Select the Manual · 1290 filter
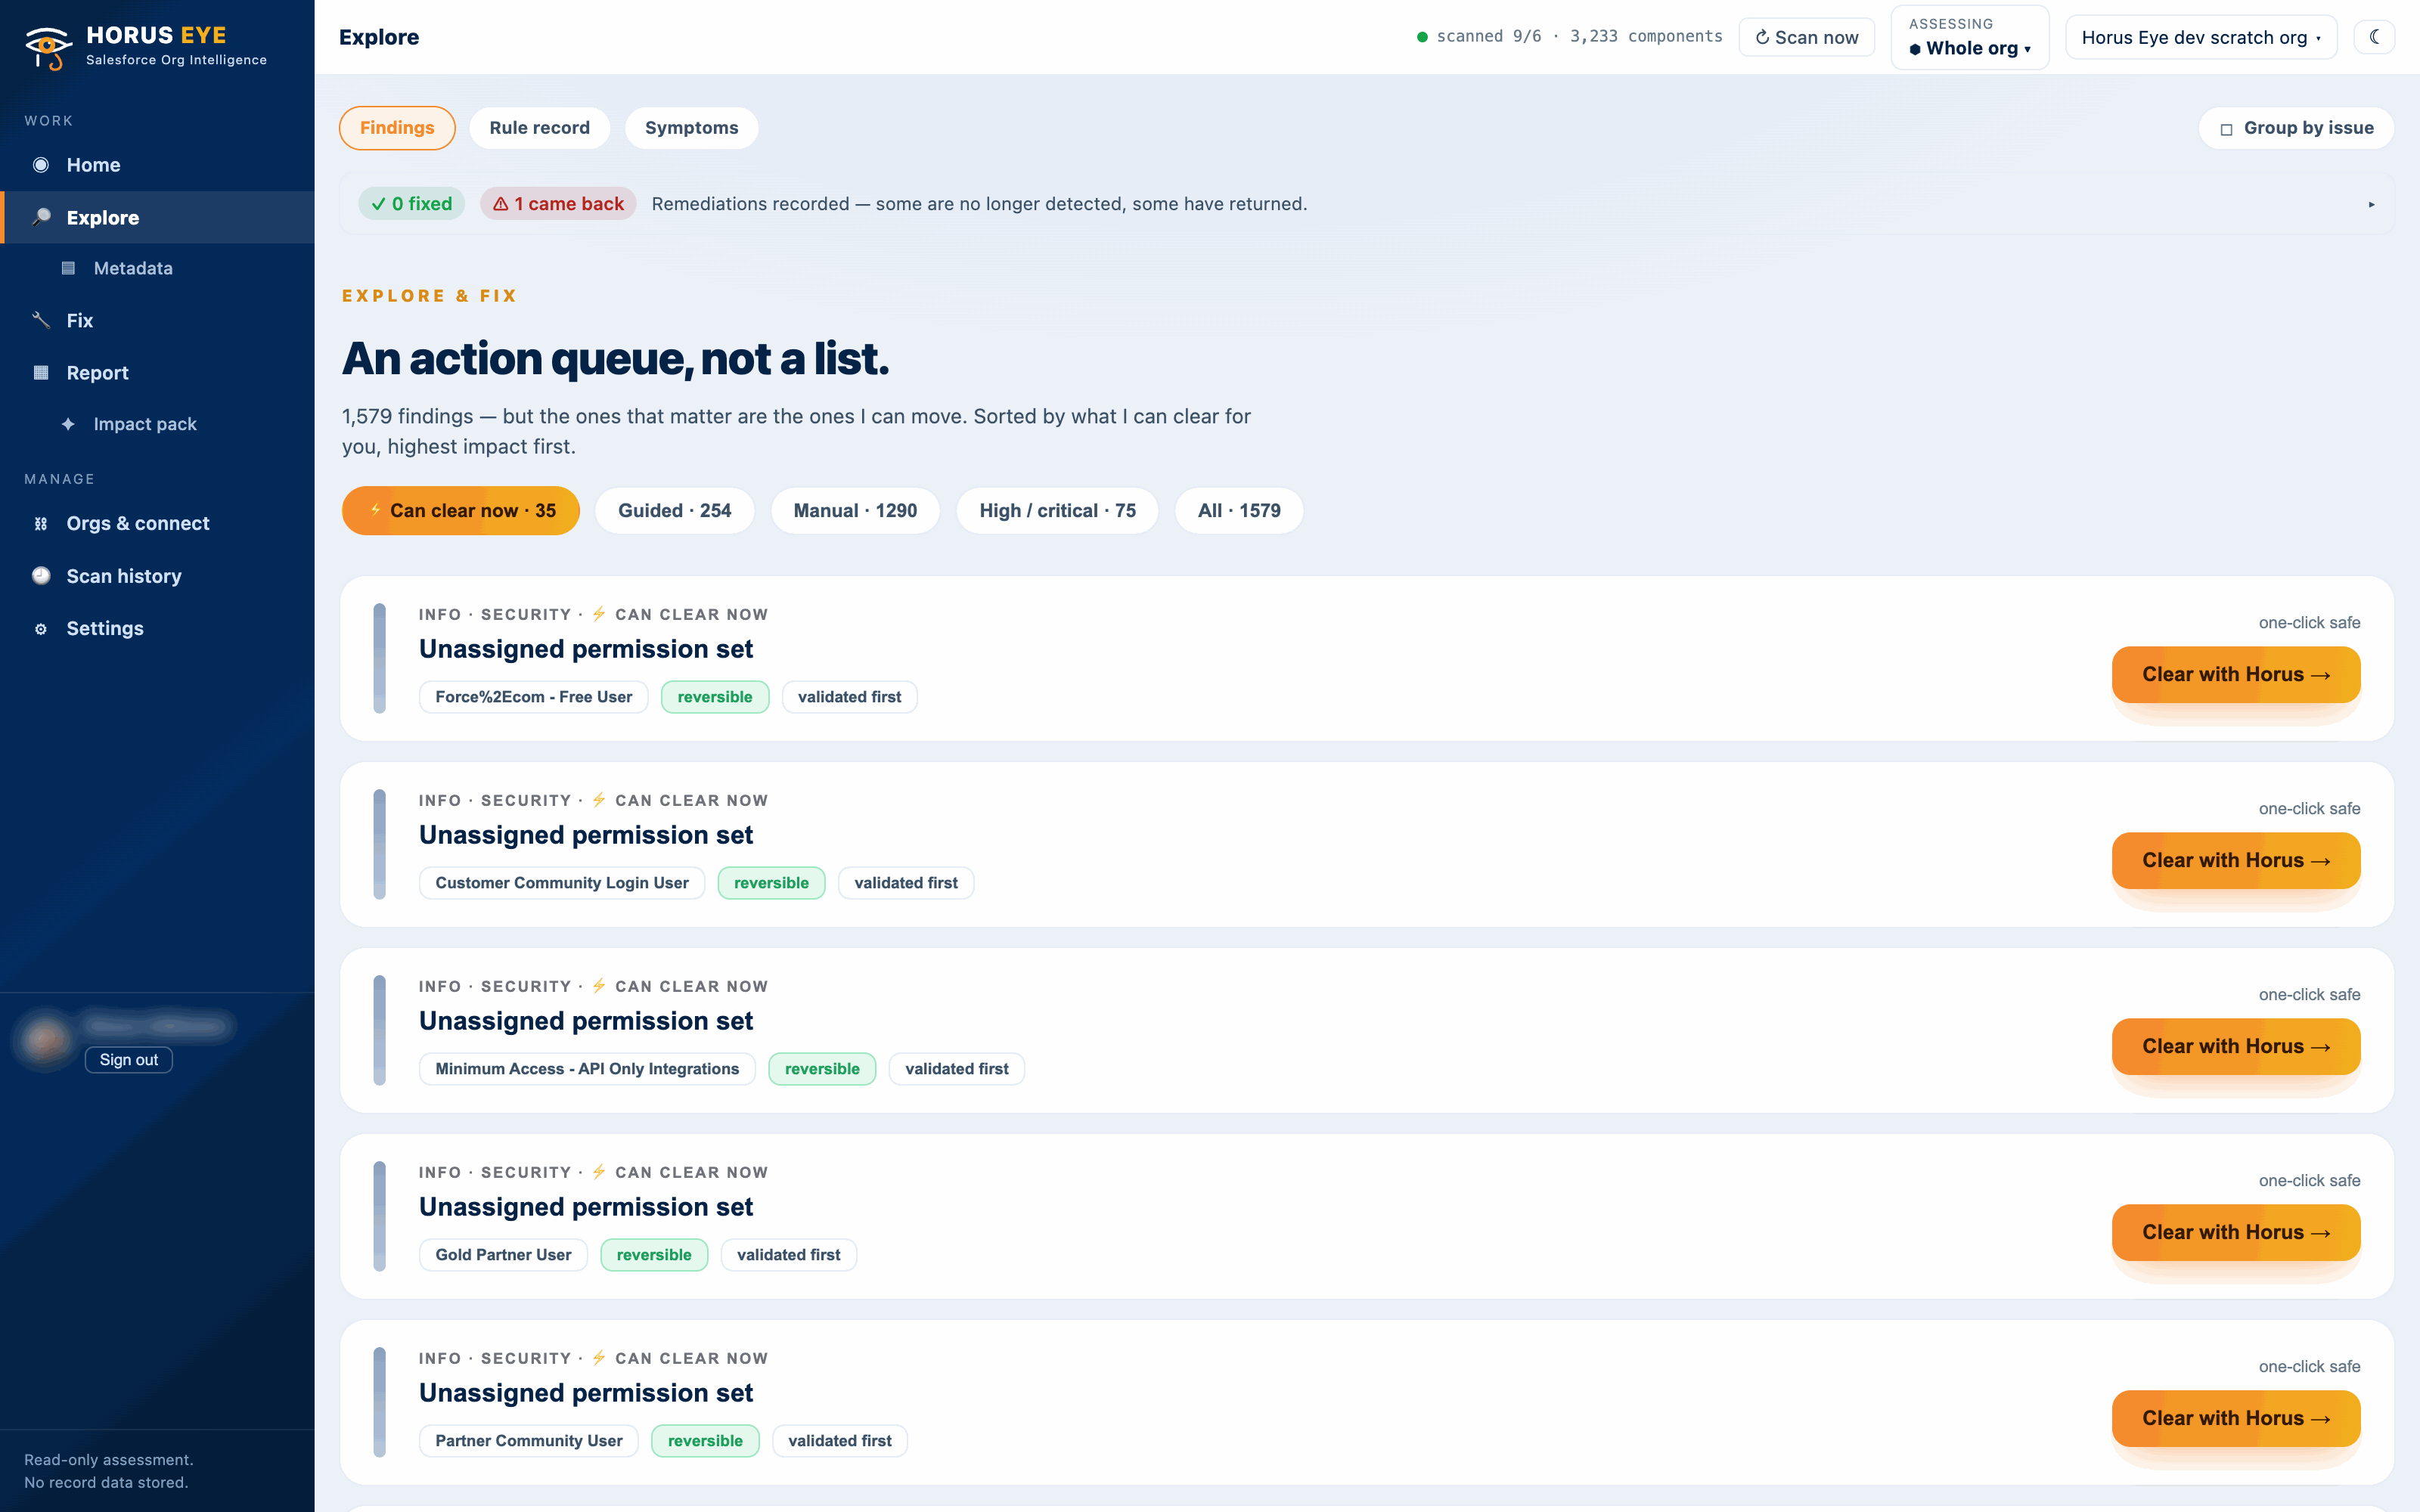This screenshot has height=1512, width=2420. click(x=856, y=510)
